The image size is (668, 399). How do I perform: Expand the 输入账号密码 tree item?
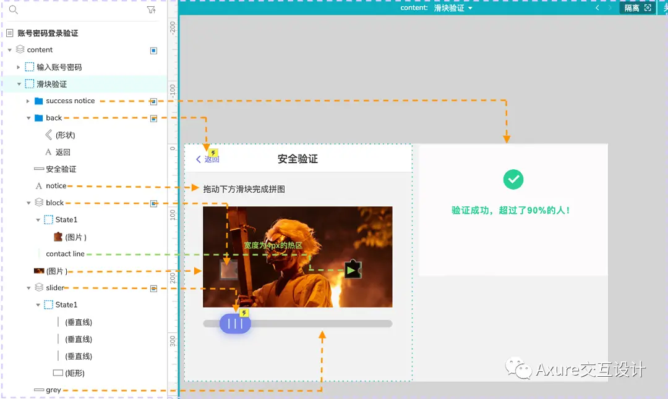[19, 67]
